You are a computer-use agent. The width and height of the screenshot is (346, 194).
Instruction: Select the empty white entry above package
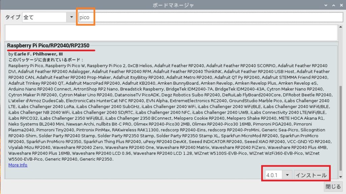[x=171, y=33]
